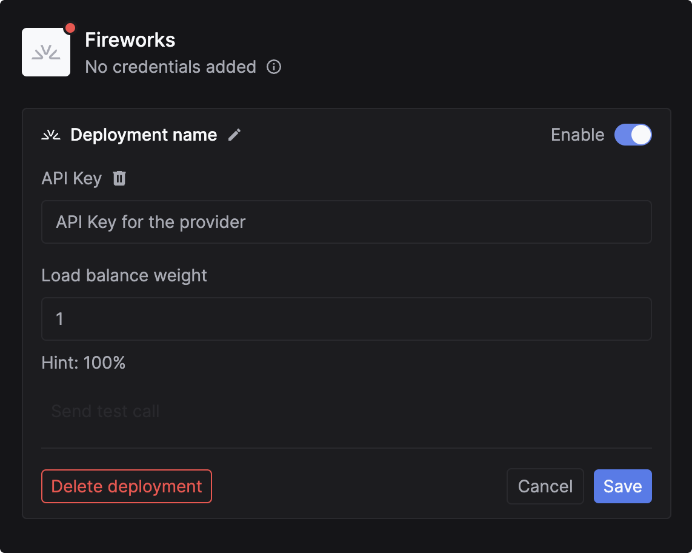The height and width of the screenshot is (553, 692).
Task: Delete this deployment
Action: coord(126,486)
